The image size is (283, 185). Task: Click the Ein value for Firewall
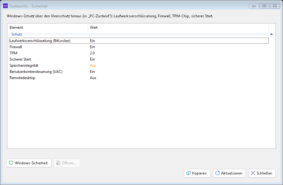coord(92,47)
